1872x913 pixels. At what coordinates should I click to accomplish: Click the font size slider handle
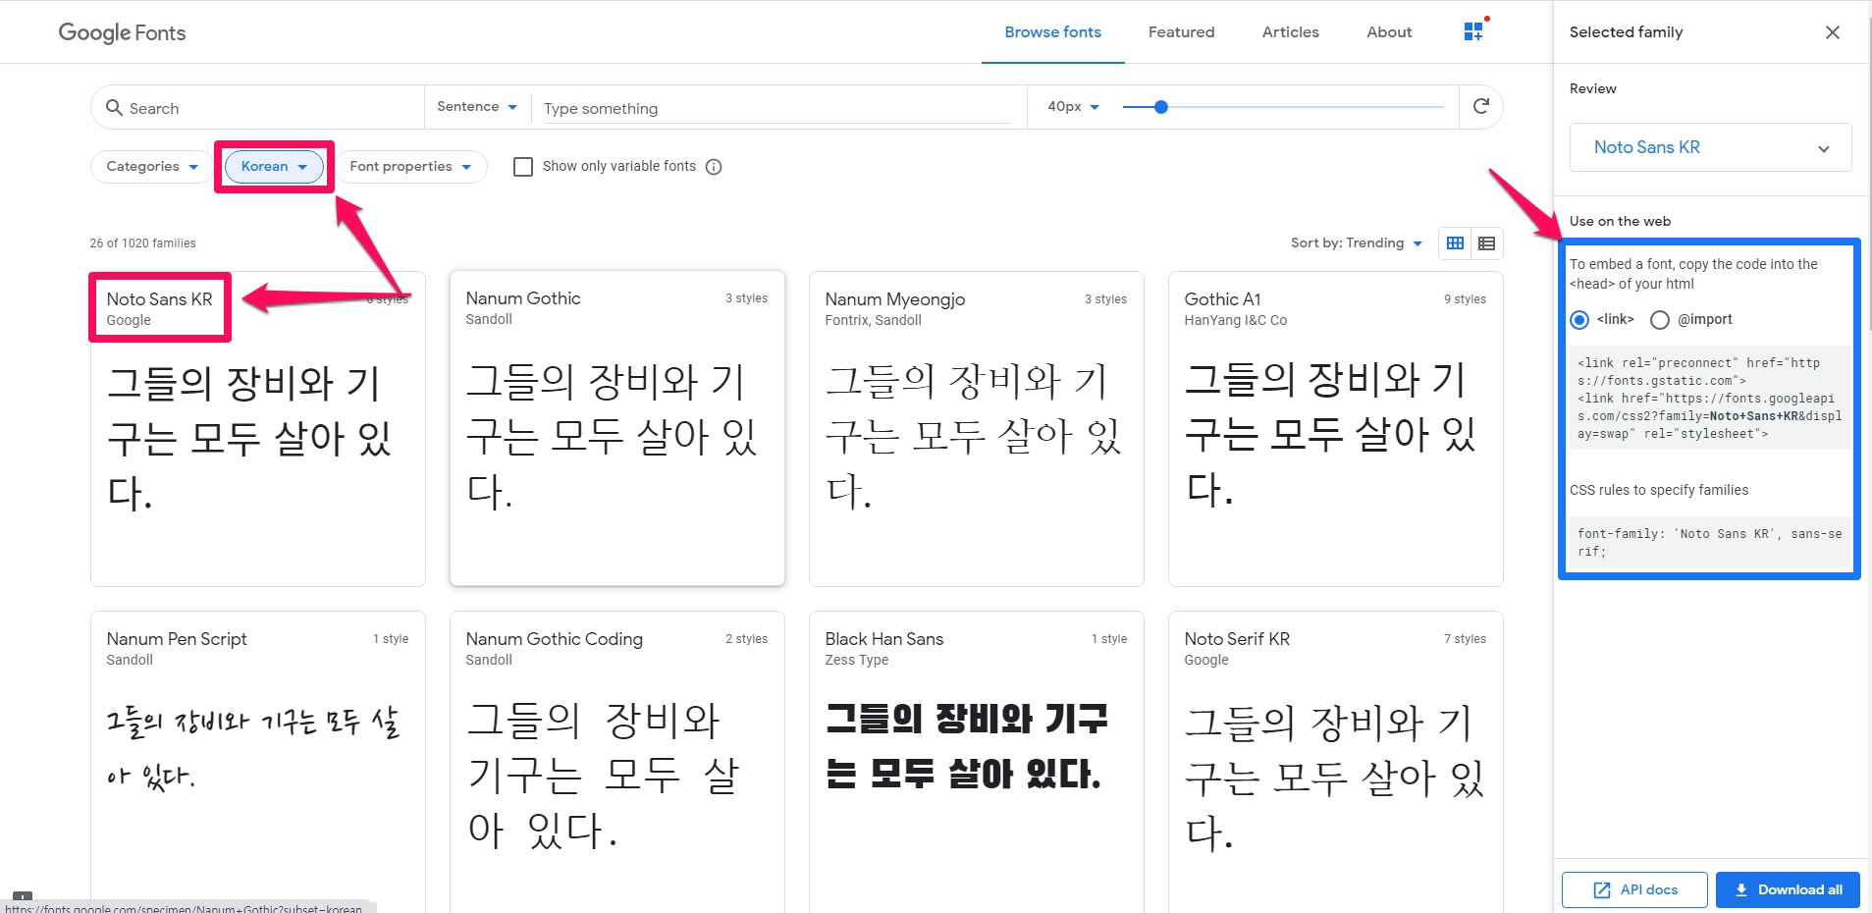[x=1161, y=107]
